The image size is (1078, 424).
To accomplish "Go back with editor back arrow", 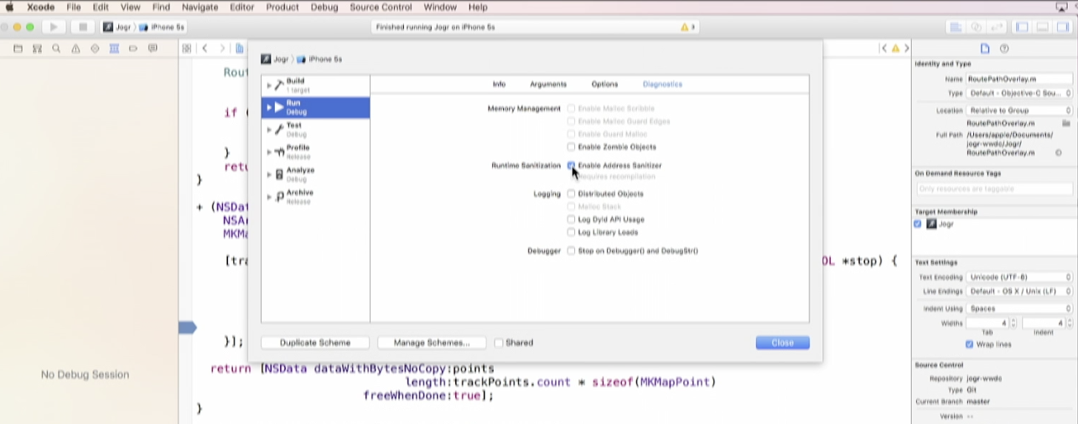I will pos(205,49).
